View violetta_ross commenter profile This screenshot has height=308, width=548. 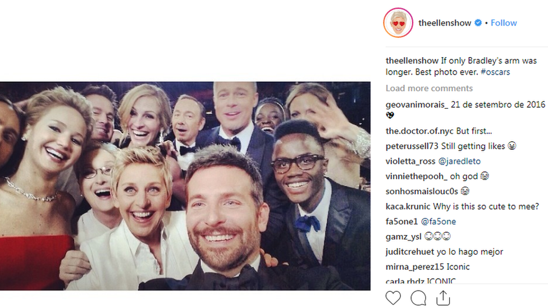[x=410, y=162]
